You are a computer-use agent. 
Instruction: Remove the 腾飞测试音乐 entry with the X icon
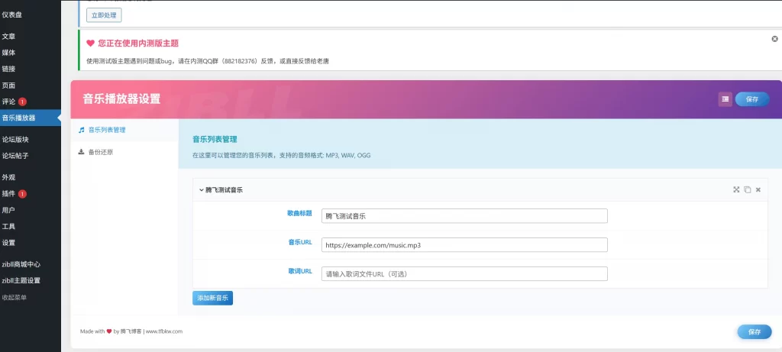point(758,189)
